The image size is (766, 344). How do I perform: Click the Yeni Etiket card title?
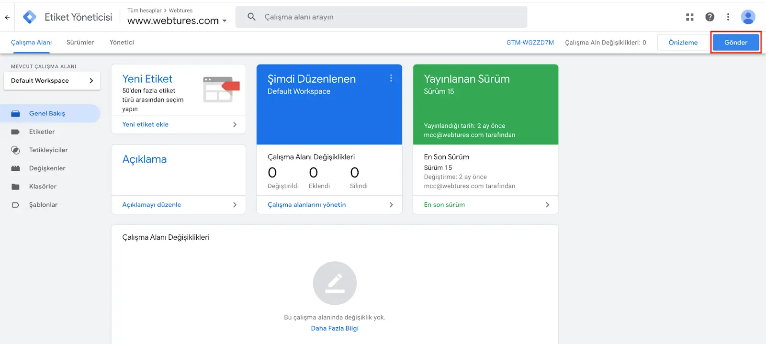(147, 79)
